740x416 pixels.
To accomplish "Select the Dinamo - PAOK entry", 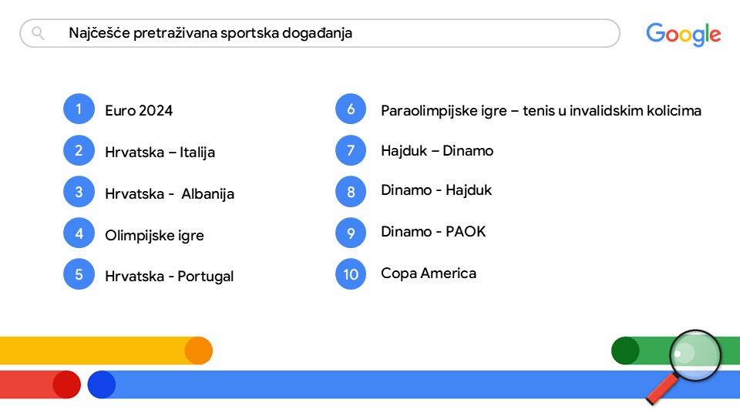I will point(433,231).
